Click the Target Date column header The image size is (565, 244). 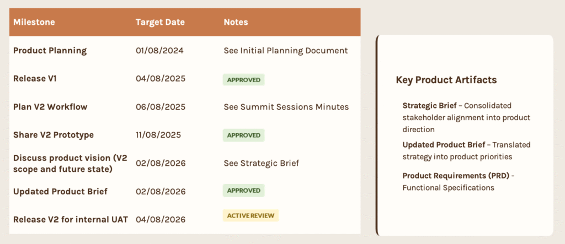tap(160, 23)
